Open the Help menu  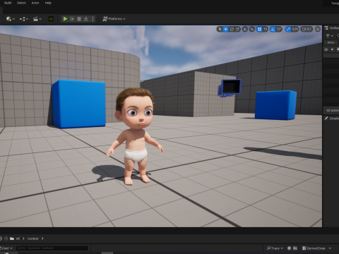48,3
